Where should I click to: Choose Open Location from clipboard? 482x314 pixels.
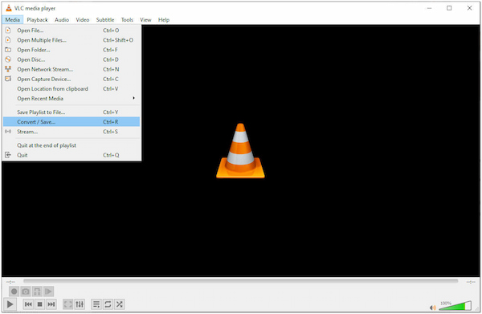(x=71, y=89)
